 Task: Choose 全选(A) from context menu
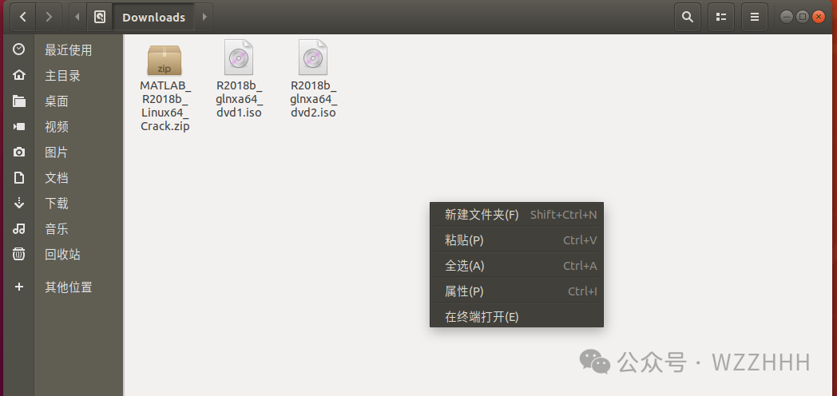517,266
